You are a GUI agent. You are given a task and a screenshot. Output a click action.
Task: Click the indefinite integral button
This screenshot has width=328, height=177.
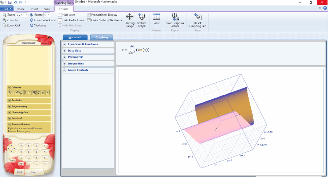(26, 93)
